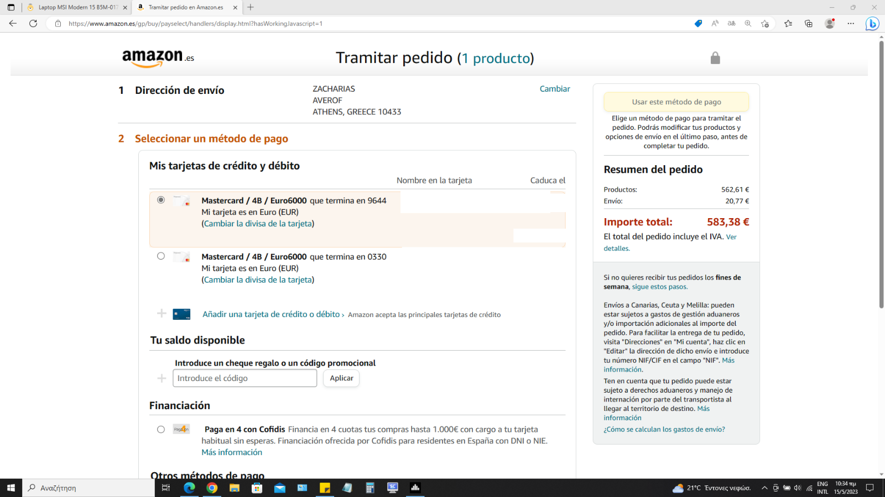This screenshot has height=497, width=885.
Task: Open the page translate icon
Action: [732, 23]
